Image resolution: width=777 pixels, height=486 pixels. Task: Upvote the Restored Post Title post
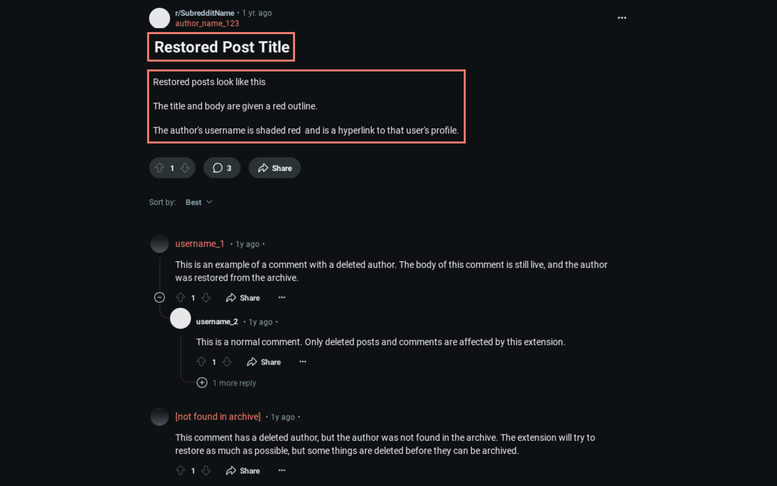[x=160, y=168]
